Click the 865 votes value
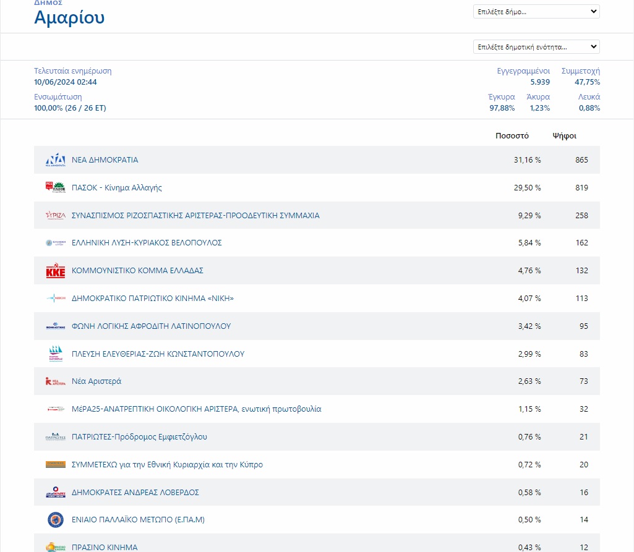The image size is (634, 552). [x=581, y=160]
